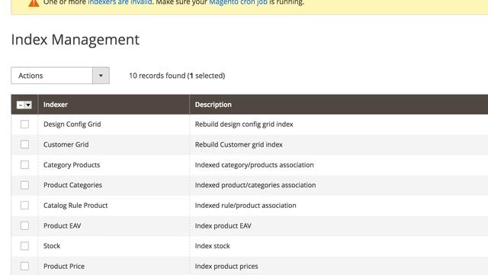The image size is (488, 275).
Task: Click the 'Category Products' indexer name
Action: 72,165
